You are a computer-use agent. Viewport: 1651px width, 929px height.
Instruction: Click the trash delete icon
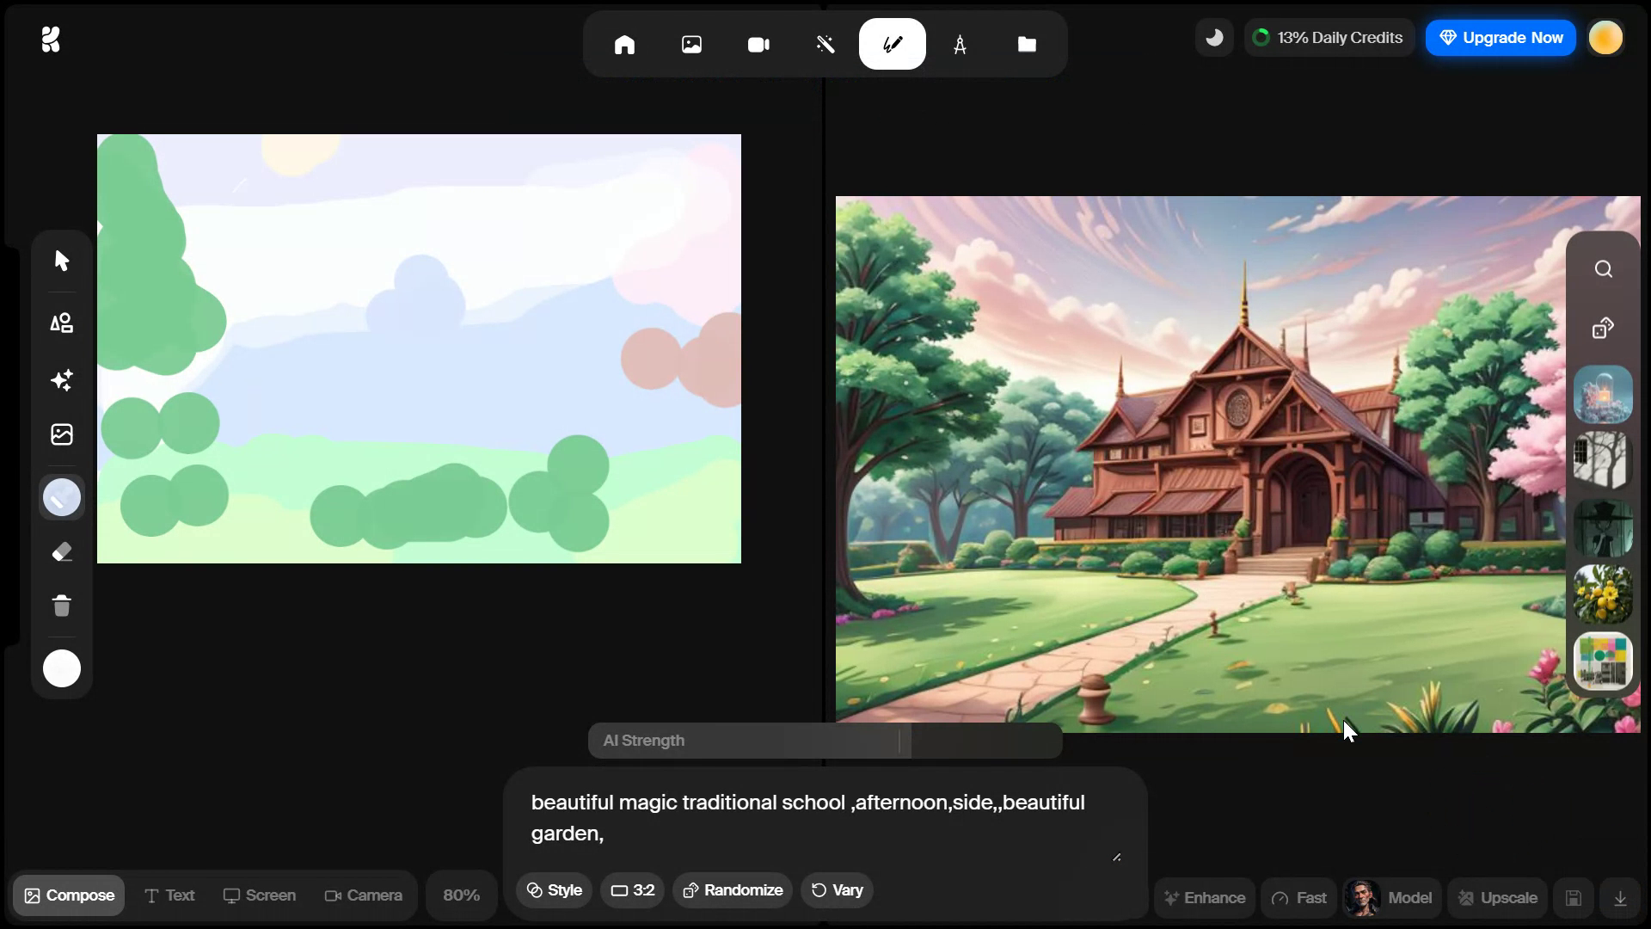tap(61, 606)
